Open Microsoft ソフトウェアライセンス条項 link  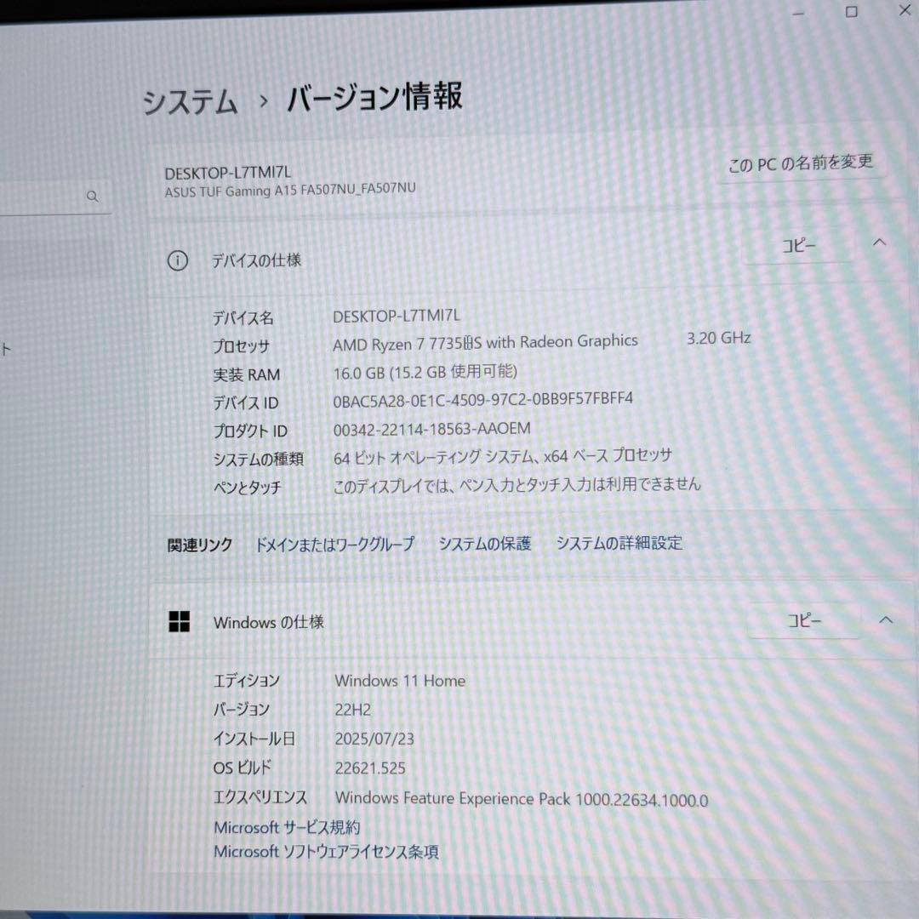click(x=326, y=851)
